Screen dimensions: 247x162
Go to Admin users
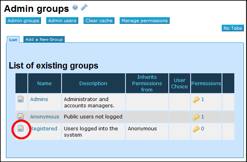[62, 21]
